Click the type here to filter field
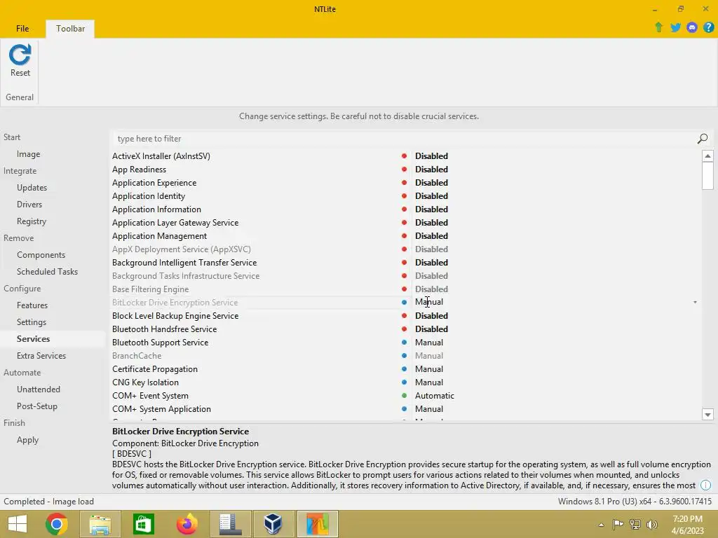The height and width of the screenshot is (538, 718). click(403, 139)
